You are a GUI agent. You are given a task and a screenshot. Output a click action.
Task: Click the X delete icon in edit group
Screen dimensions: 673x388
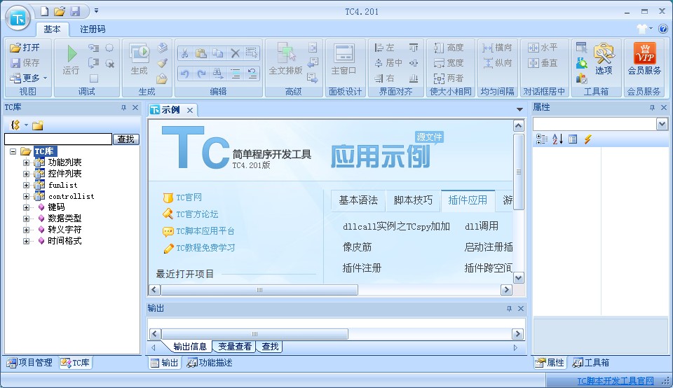point(236,53)
